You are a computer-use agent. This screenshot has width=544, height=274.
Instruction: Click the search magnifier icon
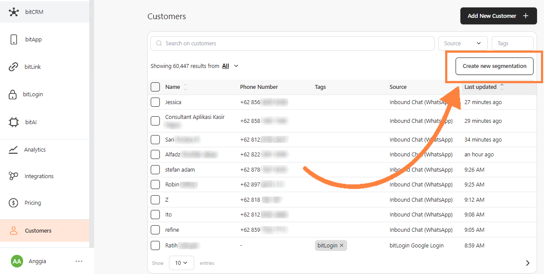click(159, 43)
